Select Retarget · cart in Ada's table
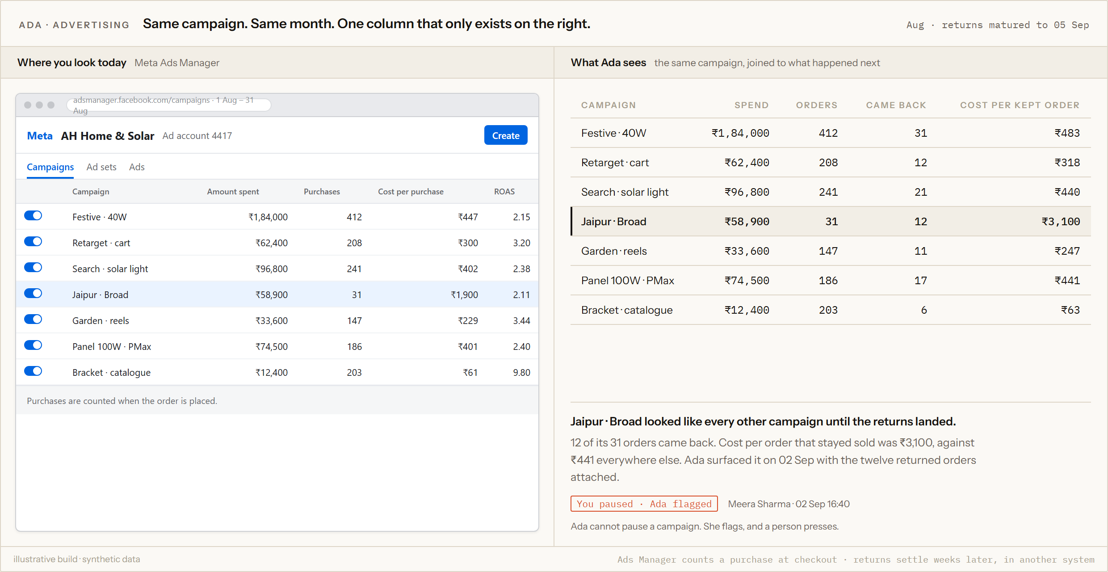 (615, 163)
